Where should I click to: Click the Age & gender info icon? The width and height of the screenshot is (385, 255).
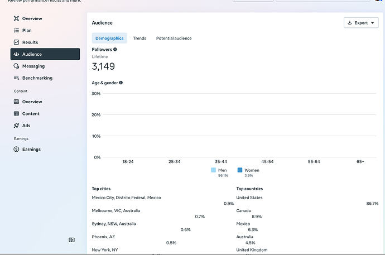[x=121, y=83]
